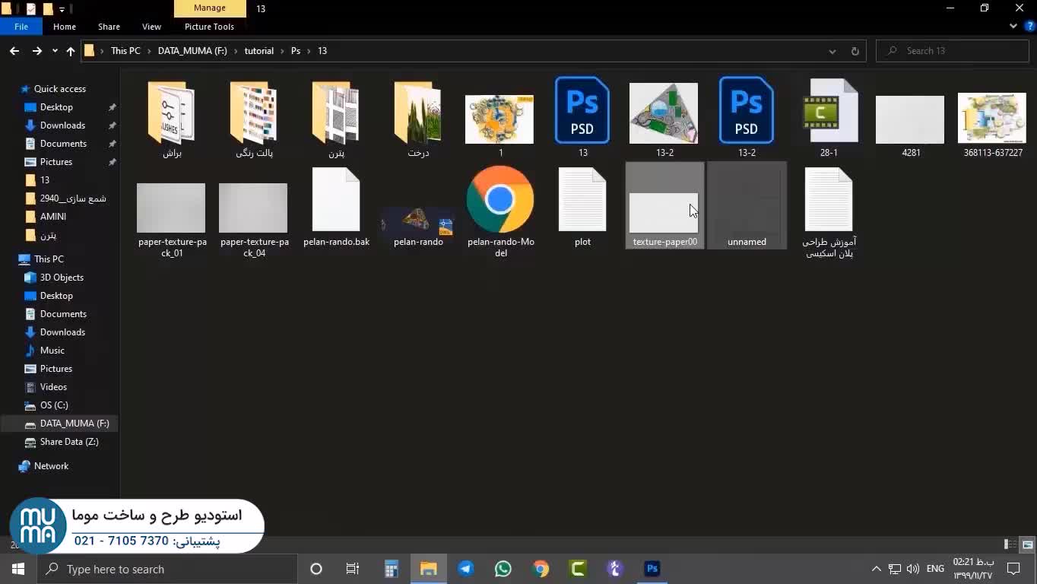Select DATA_MUMA (F:) drive in sidebar
1037x584 pixels.
(x=74, y=424)
